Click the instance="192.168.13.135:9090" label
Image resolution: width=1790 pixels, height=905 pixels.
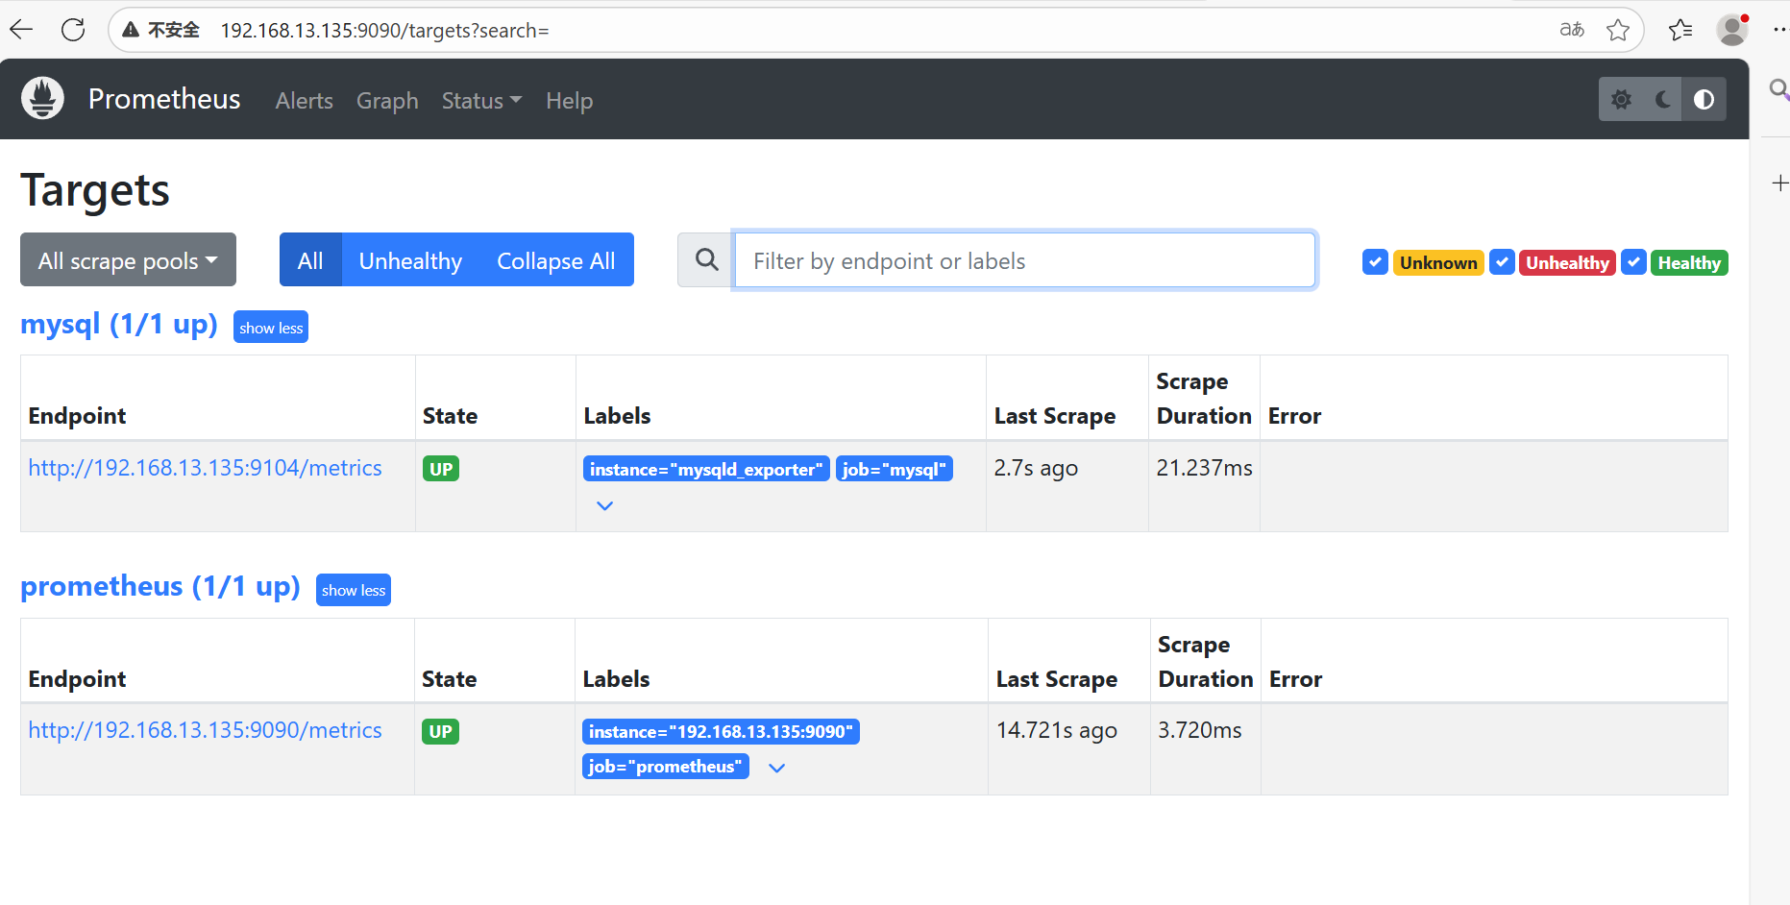coord(721,731)
